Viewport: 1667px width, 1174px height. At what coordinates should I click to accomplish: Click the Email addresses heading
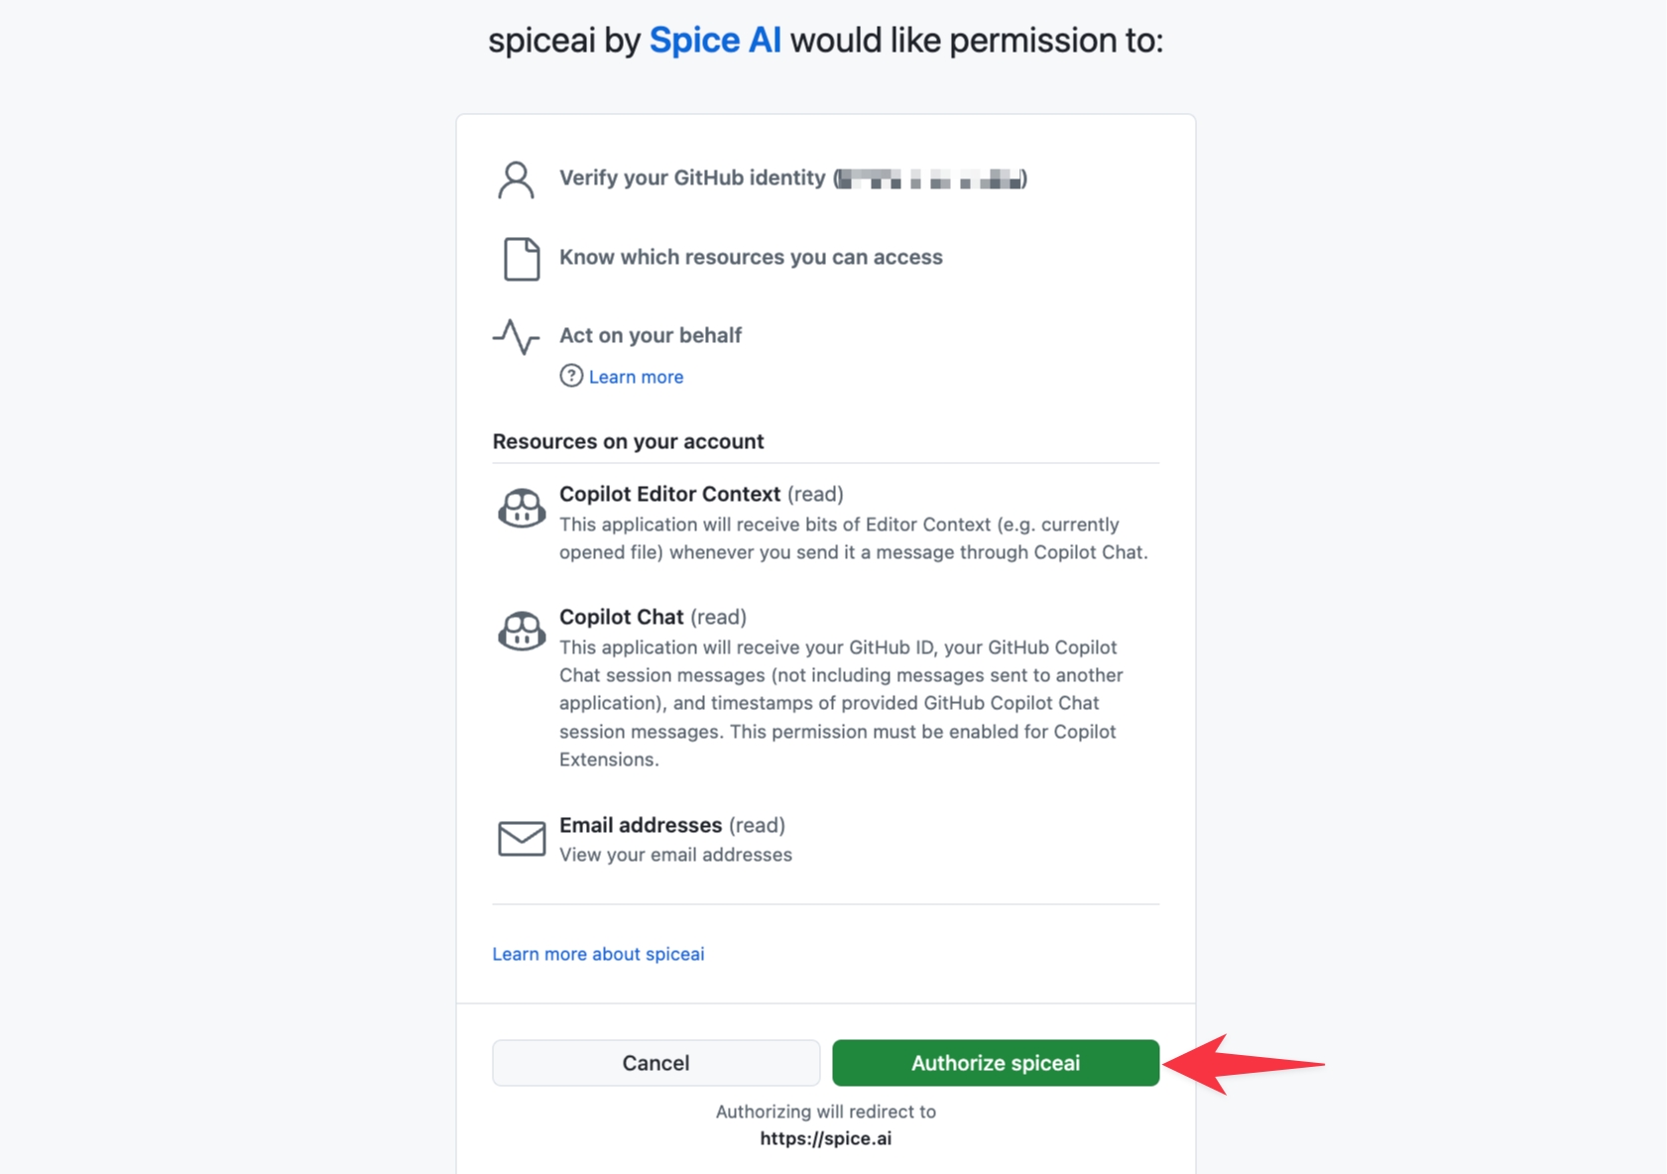[x=641, y=825]
